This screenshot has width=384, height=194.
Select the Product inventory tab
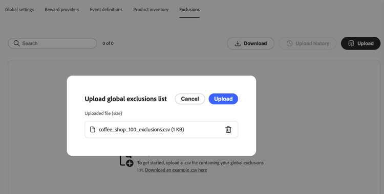[151, 10]
